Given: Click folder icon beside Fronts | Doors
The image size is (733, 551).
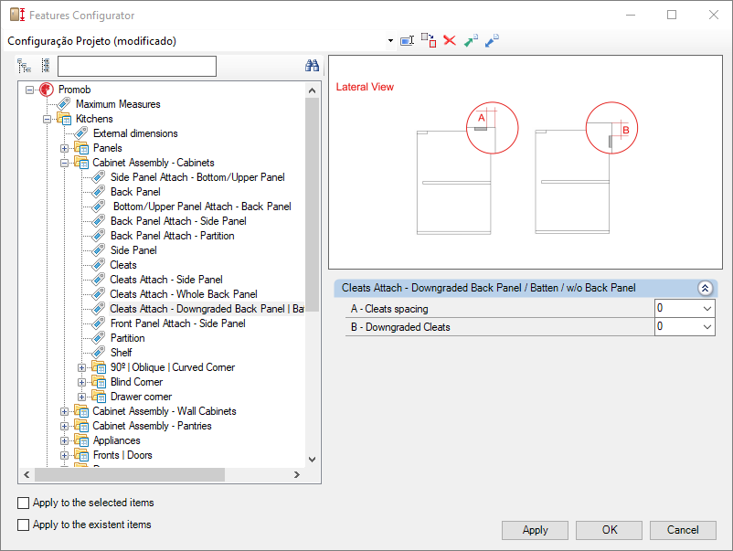Looking at the screenshot, I should click(x=81, y=455).
